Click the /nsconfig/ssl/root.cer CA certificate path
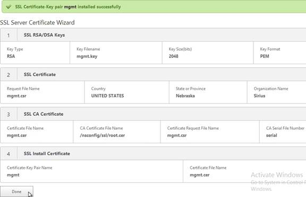306x197 pixels. pyautogui.click(x=102, y=135)
